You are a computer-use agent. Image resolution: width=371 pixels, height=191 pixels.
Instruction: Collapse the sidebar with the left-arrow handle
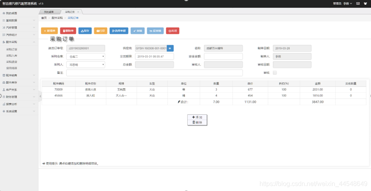click(x=40, y=96)
